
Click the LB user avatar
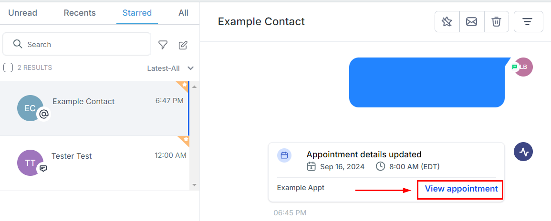pos(523,67)
